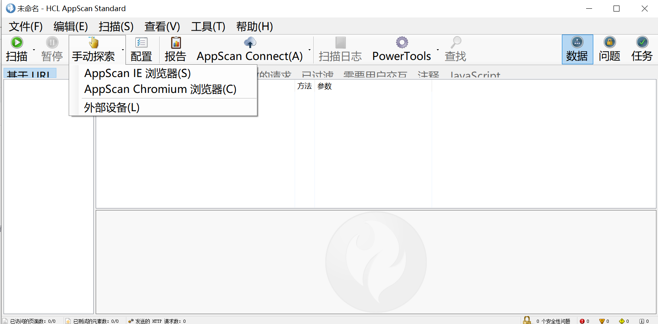This screenshot has height=324, width=658.
Task: Click the visited pages status icon
Action: (5, 321)
